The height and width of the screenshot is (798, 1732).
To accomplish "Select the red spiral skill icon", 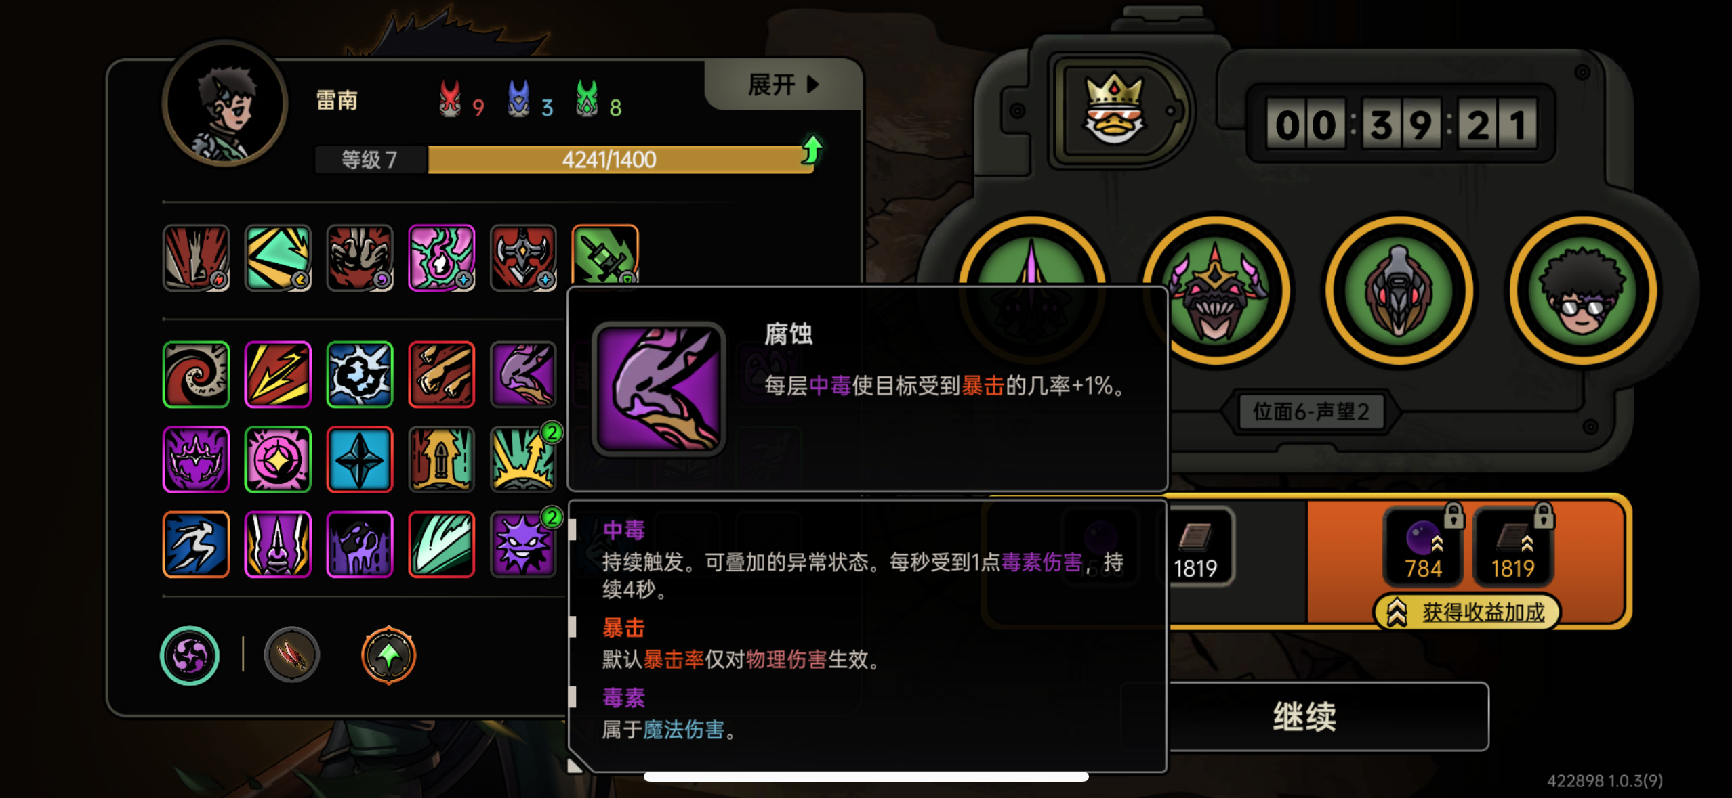I will [x=197, y=374].
